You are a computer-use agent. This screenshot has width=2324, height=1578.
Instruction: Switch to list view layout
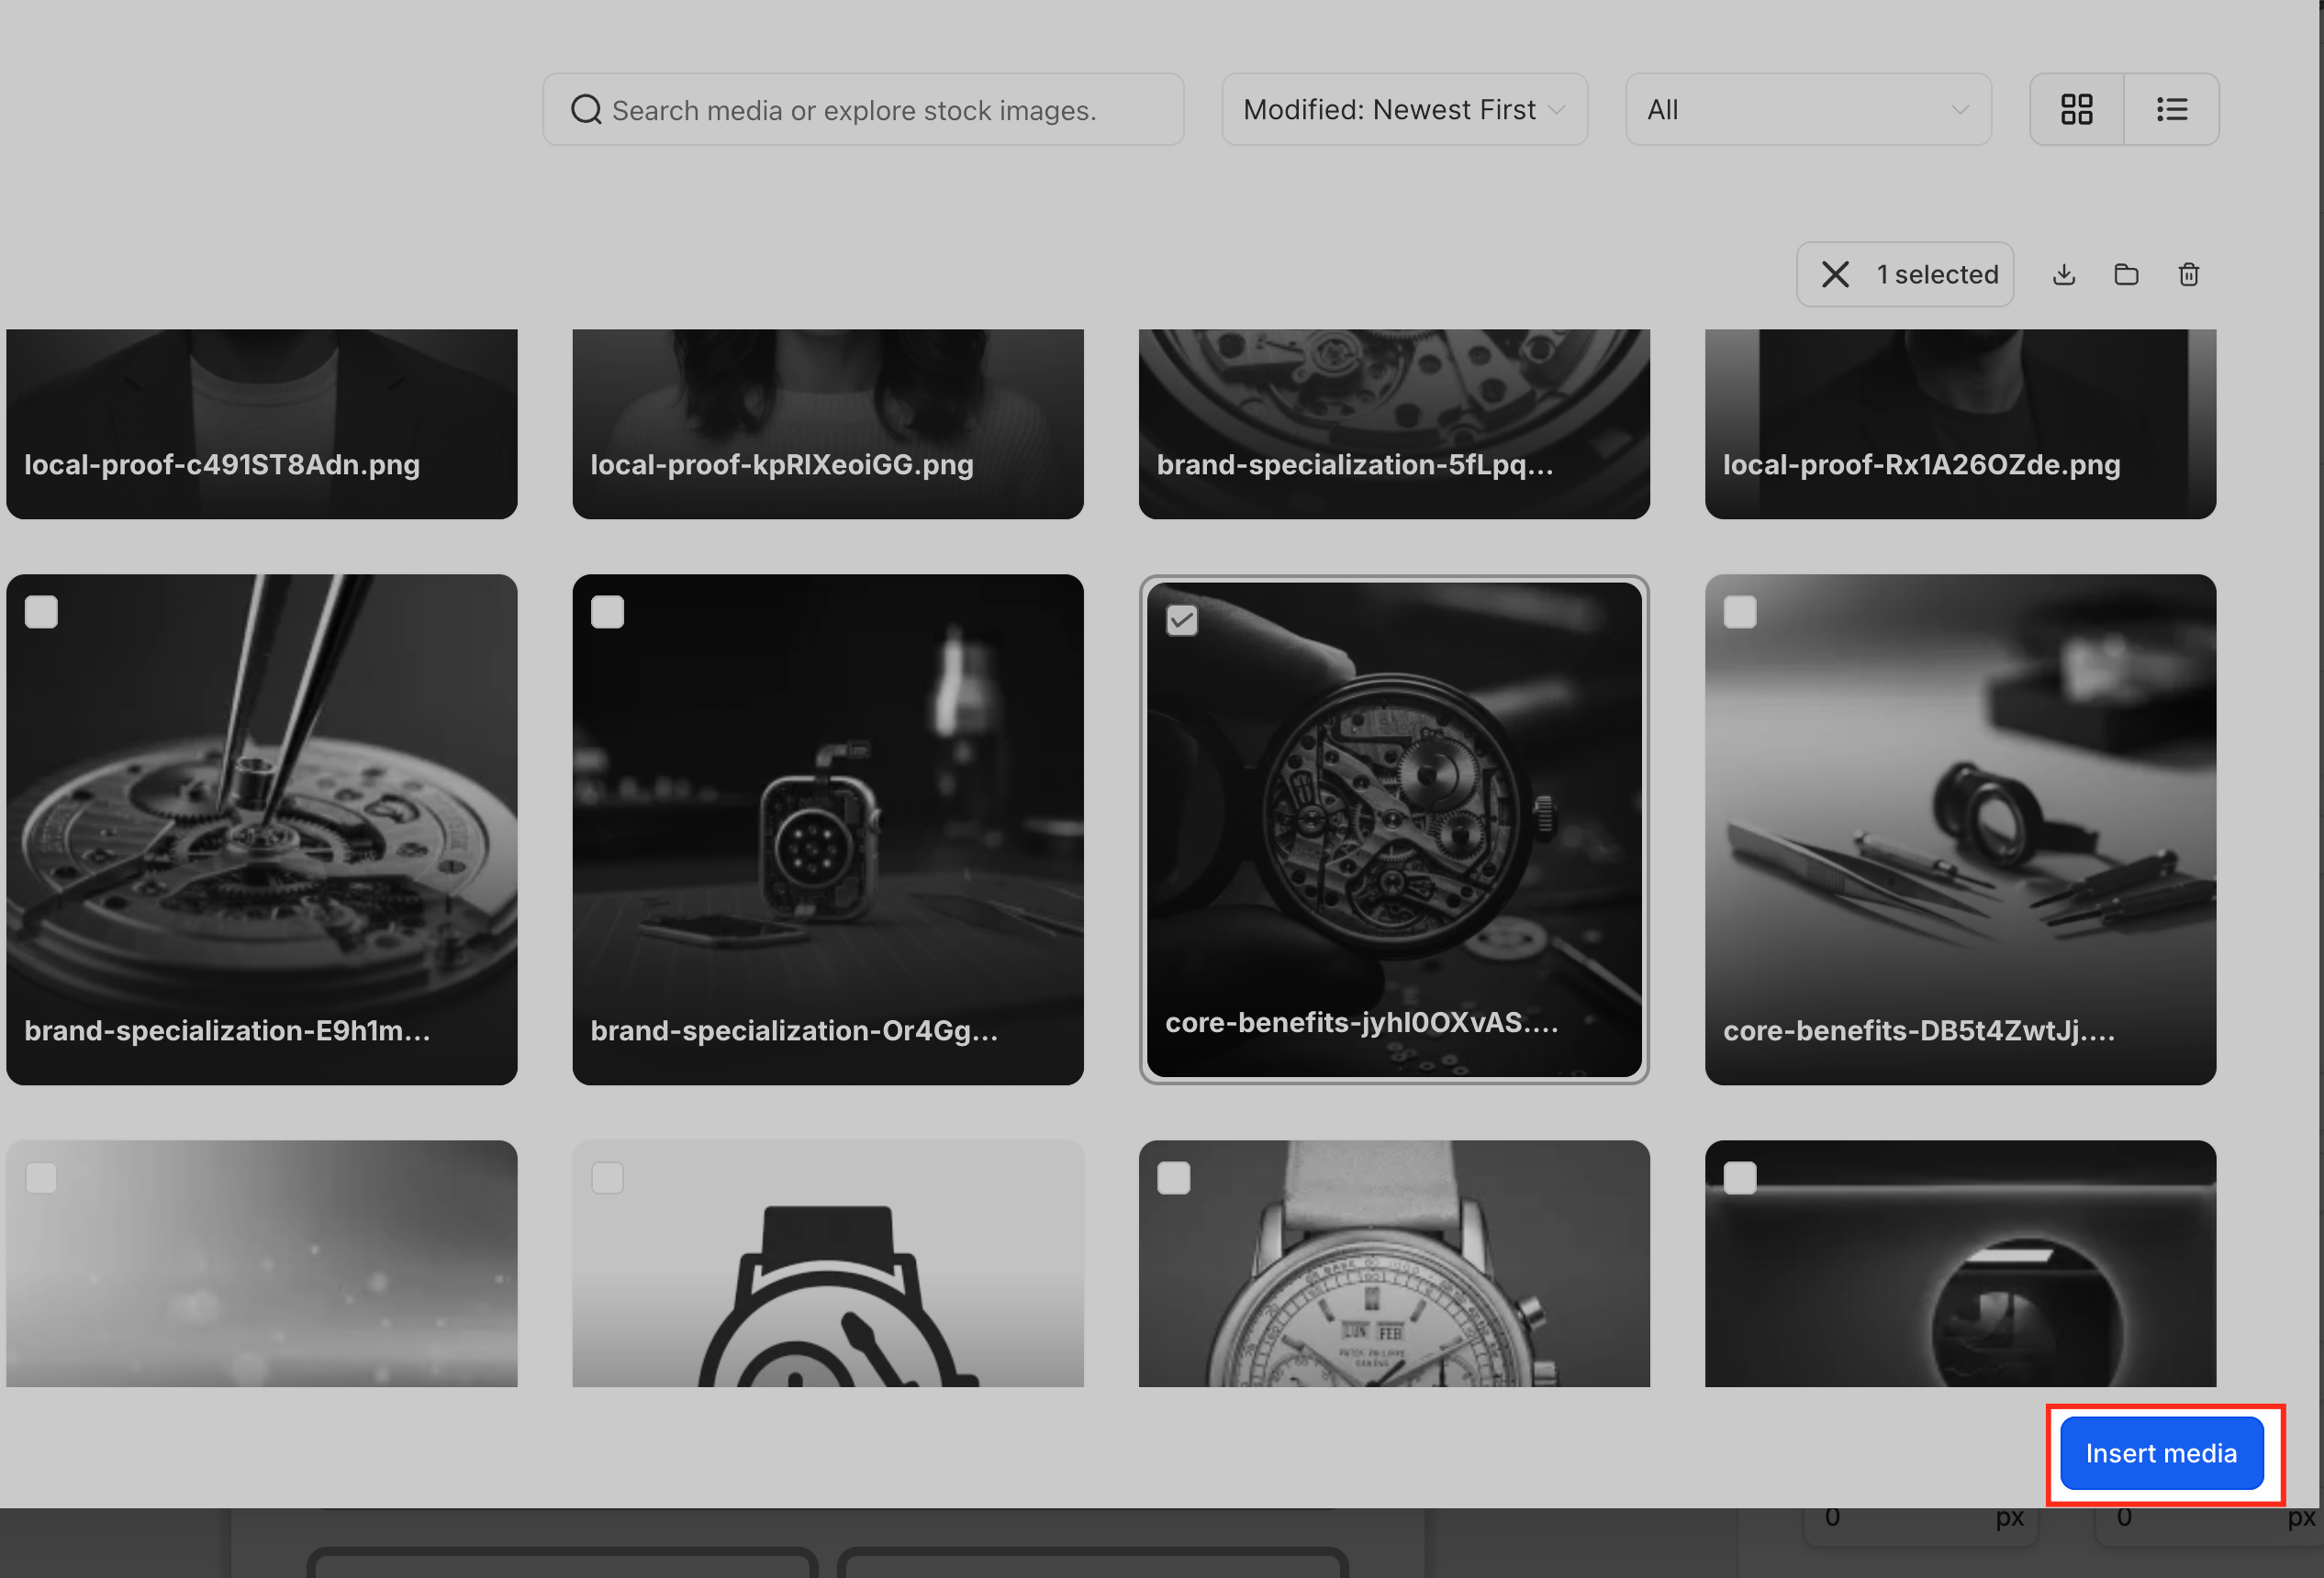pyautogui.click(x=2171, y=110)
